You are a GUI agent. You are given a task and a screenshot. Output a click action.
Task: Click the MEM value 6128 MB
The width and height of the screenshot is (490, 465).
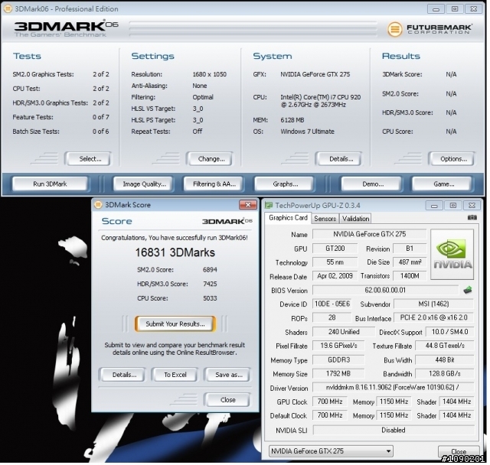292,120
